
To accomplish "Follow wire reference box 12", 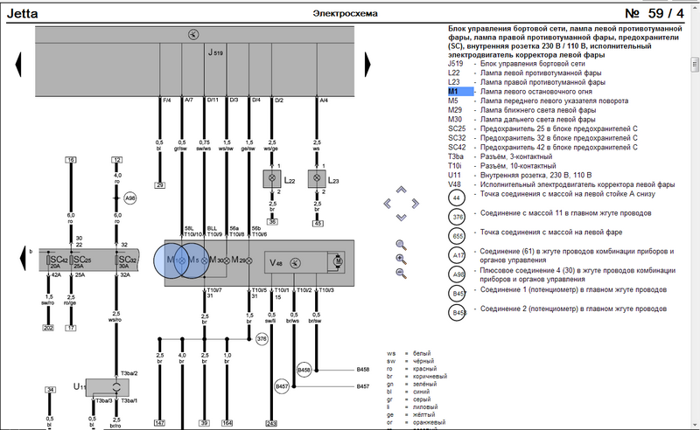I will point(117,160).
